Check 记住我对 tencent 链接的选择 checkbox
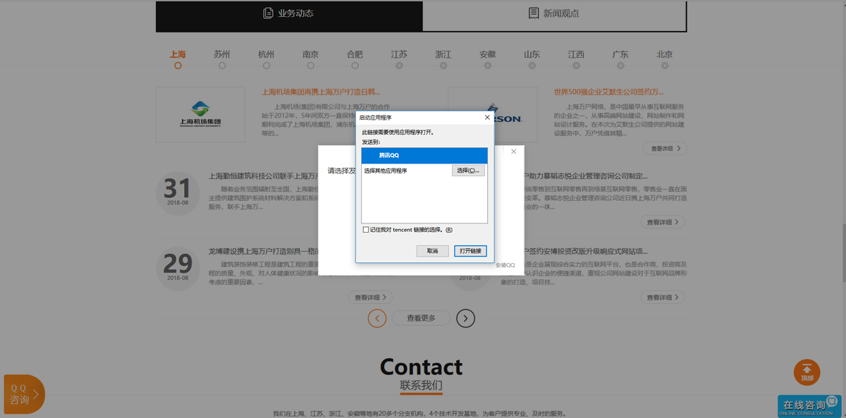This screenshot has width=846, height=418. click(x=366, y=230)
